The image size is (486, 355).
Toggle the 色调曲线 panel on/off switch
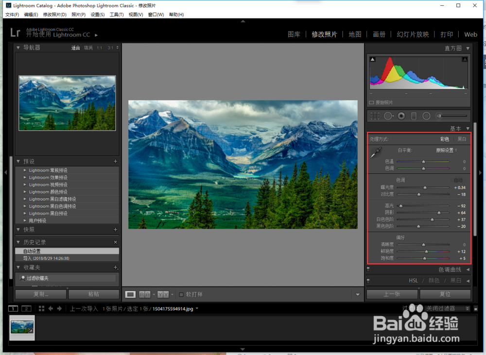(x=368, y=270)
